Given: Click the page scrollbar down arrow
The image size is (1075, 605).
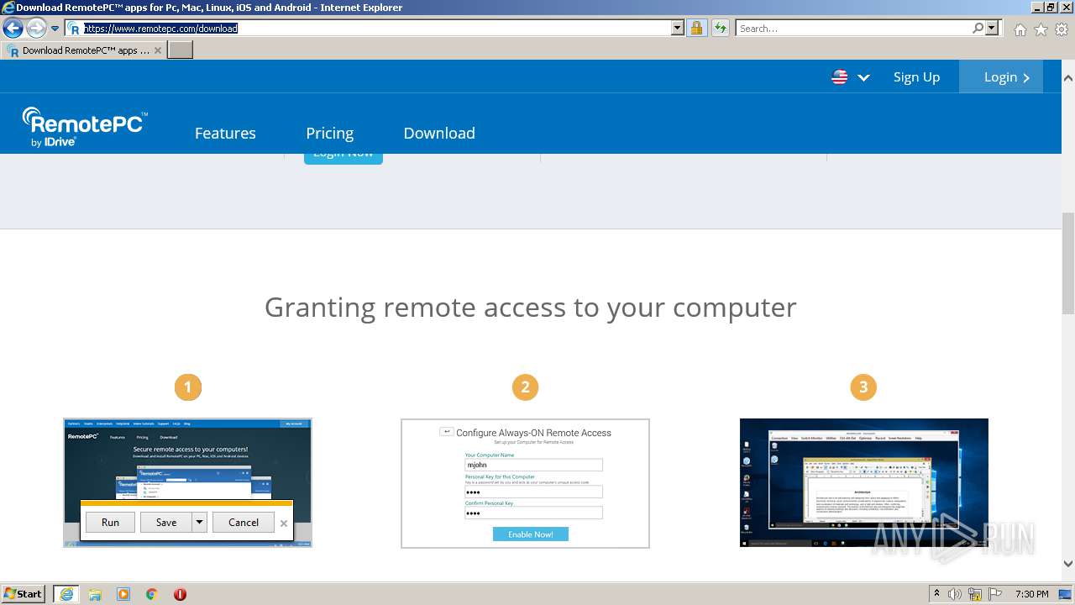Looking at the screenshot, I should 1067,564.
